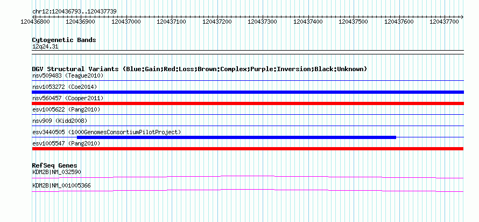Click the red loss bar for nsv560457

pyautogui.click(x=248, y=103)
